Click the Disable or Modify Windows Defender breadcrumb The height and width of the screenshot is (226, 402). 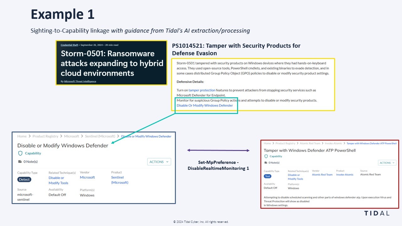[146, 137]
